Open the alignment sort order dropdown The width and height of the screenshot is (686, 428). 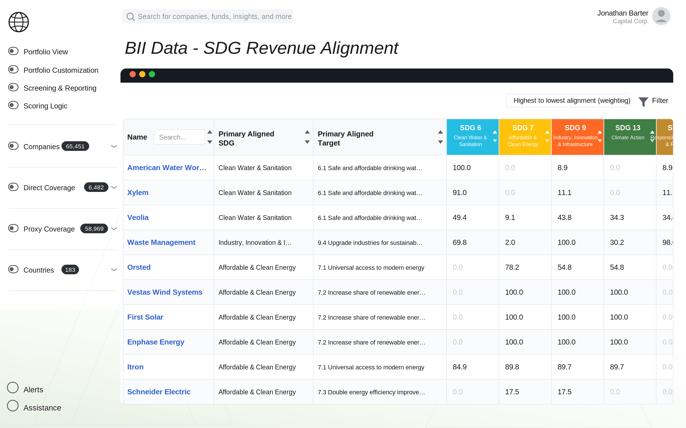point(568,100)
